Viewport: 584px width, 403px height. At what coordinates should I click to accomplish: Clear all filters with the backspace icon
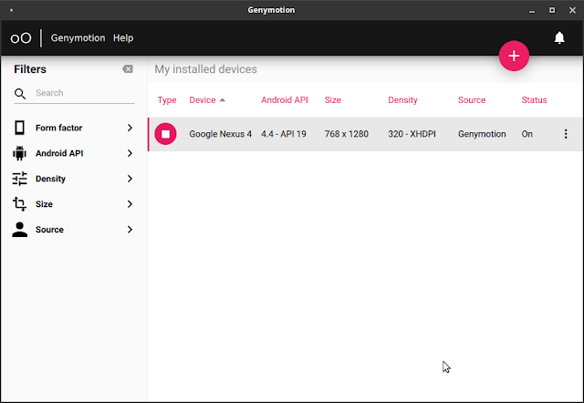[x=128, y=69]
